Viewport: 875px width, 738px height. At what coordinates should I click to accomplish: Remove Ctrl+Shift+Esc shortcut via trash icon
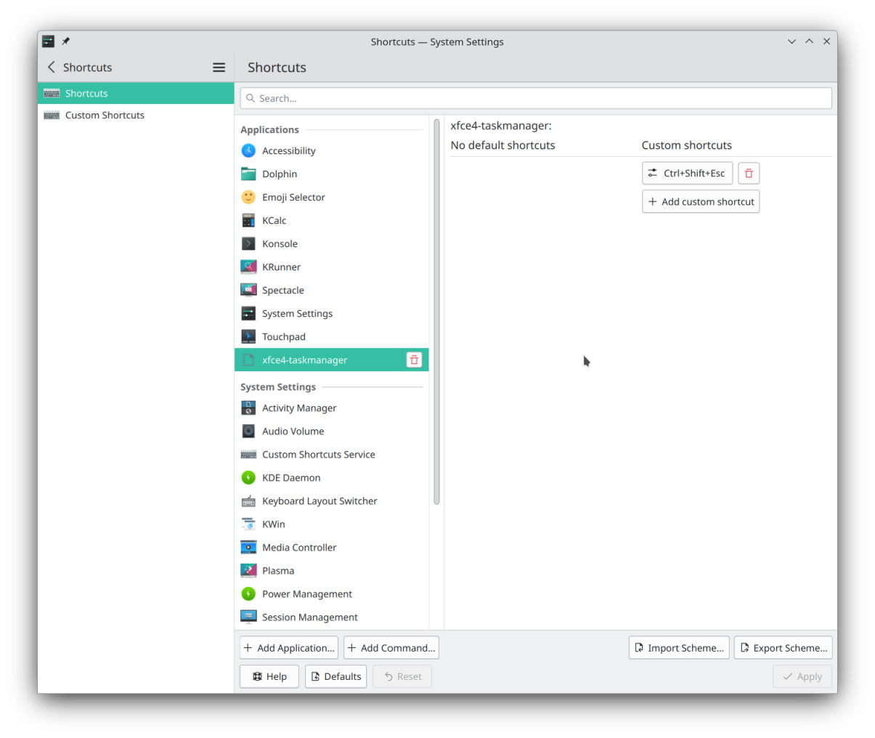point(749,173)
